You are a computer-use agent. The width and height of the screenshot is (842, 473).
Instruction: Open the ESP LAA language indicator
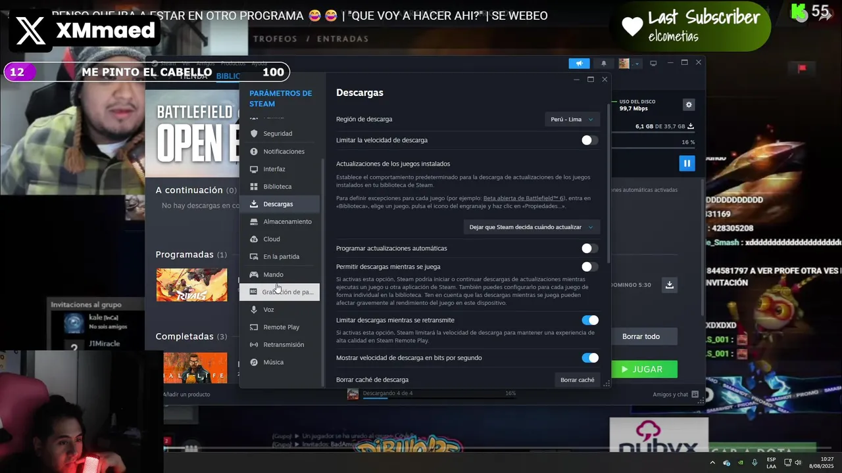pos(771,462)
